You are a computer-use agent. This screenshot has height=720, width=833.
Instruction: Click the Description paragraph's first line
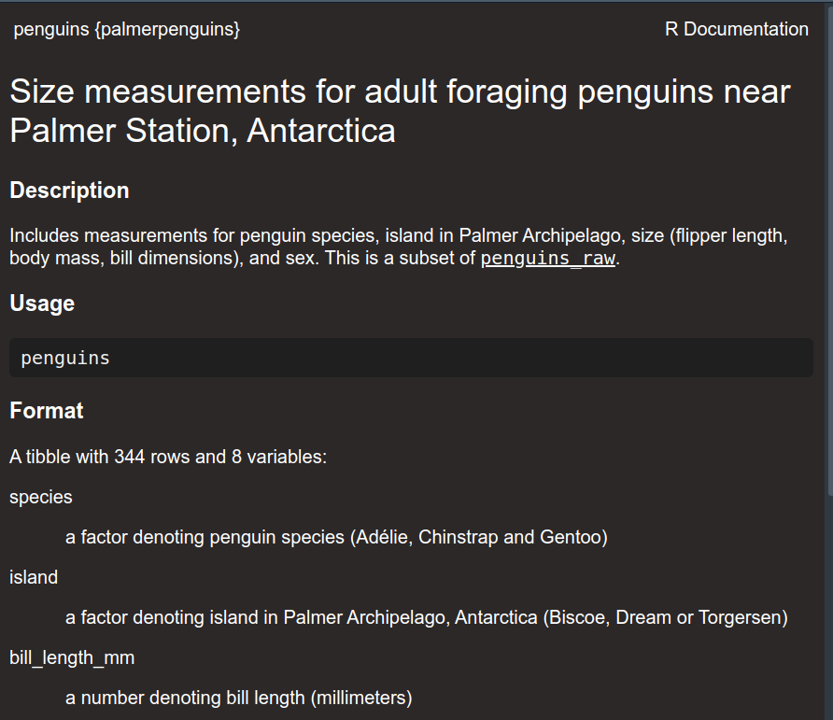[398, 235]
